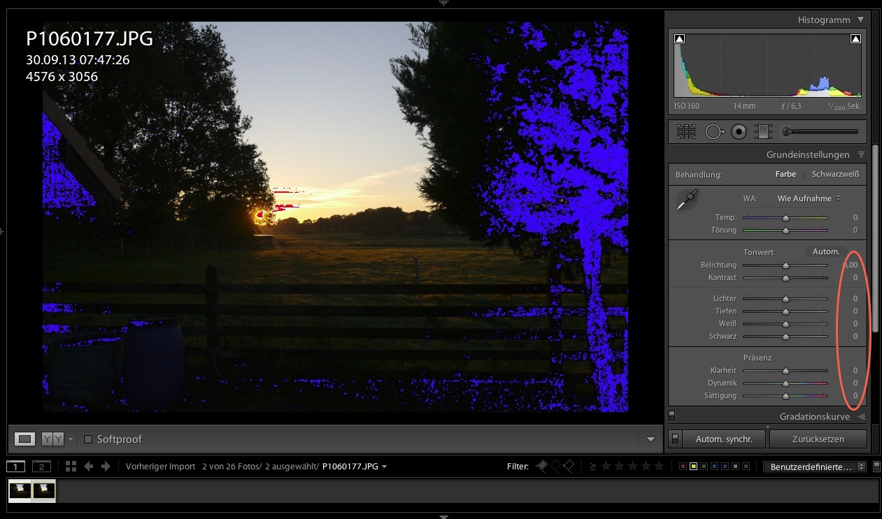
Task: Choose the Red Eye Correction tool
Action: click(x=739, y=131)
